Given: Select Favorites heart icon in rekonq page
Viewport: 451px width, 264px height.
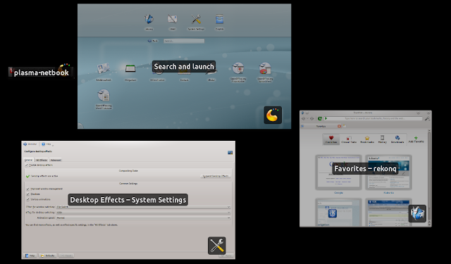Looking at the screenshot, I should pyautogui.click(x=331, y=139).
